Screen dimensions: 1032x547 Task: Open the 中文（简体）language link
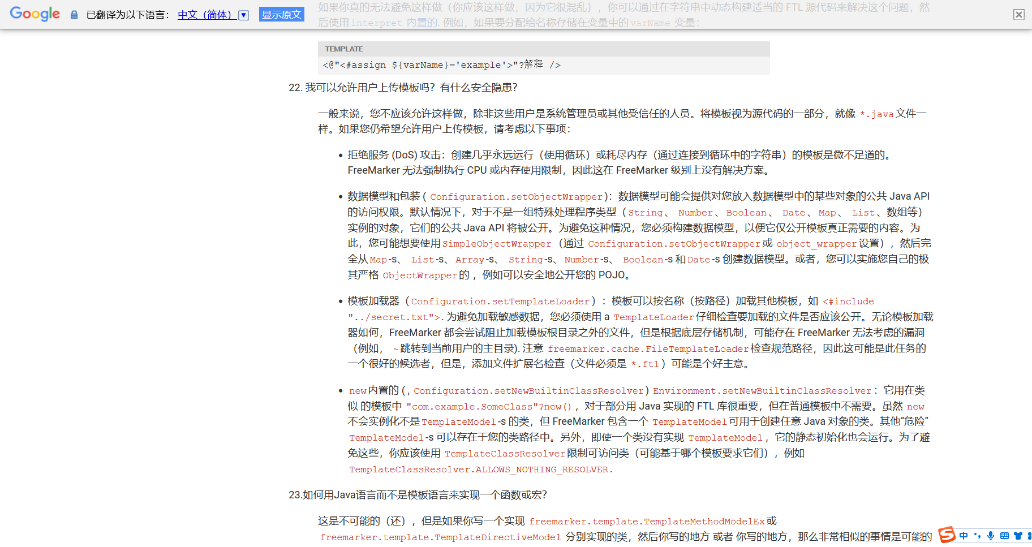[x=207, y=15]
